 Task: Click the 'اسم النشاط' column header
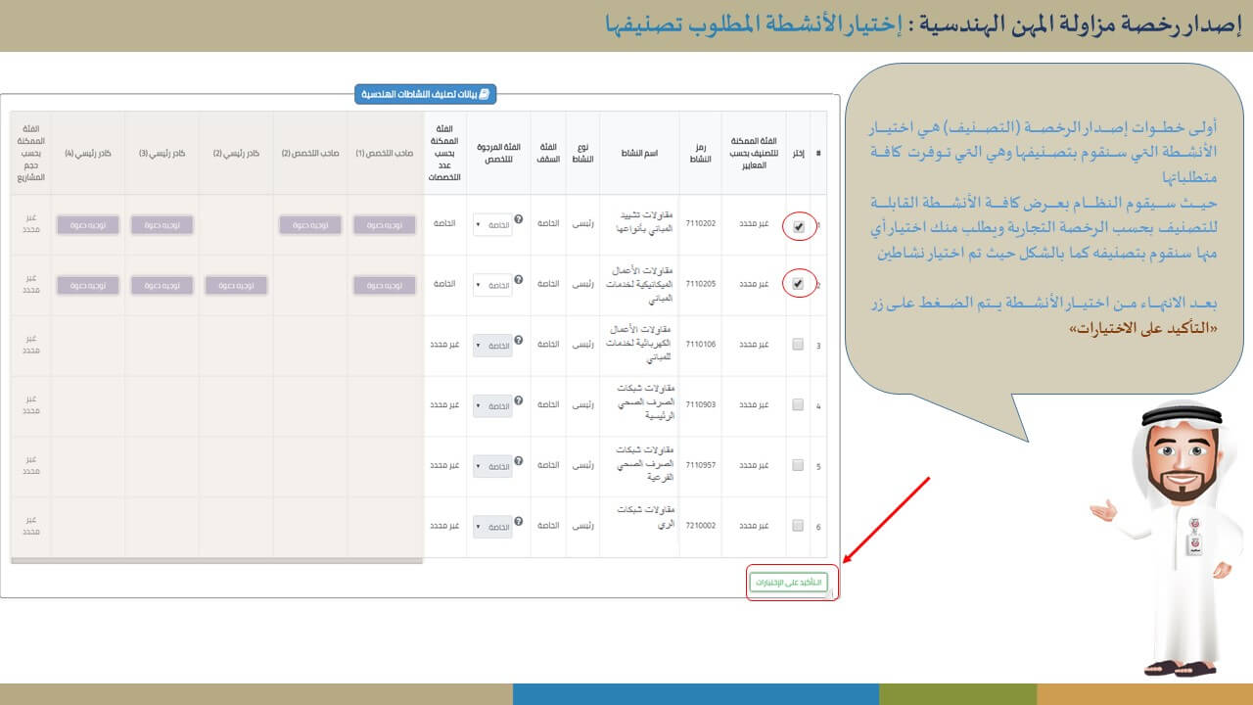pyautogui.click(x=637, y=153)
